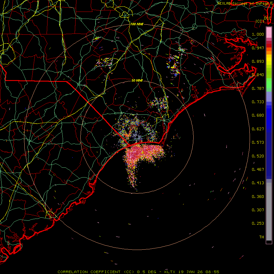Viewport: 274px width, 274px height.
Task: Select the 0.627 scale label
Action: (258, 129)
